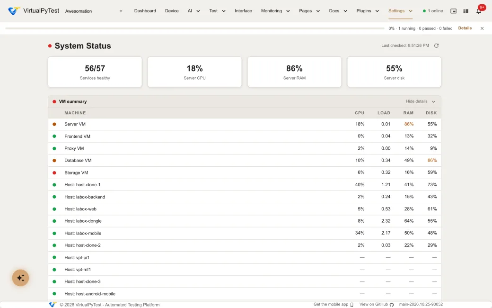Viewport: 492px width, 308px height.
Task: Toggle the split layout view icon
Action: pyautogui.click(x=466, y=11)
